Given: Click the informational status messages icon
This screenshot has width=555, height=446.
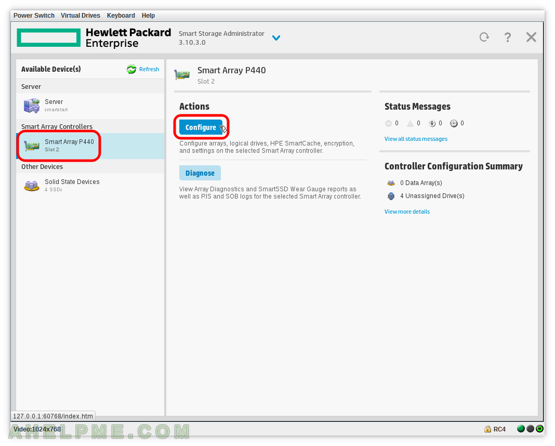Looking at the screenshot, I should 432,123.
